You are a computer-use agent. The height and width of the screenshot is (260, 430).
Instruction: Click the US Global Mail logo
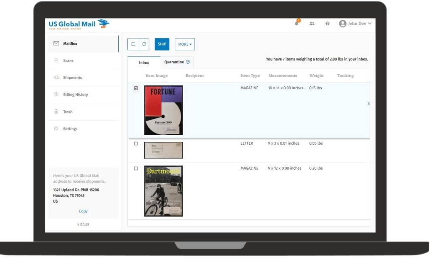coord(79,24)
